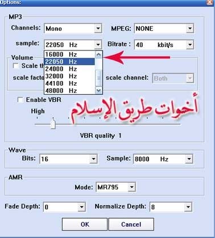Choose 32000 Hz from the sample list

[69, 76]
